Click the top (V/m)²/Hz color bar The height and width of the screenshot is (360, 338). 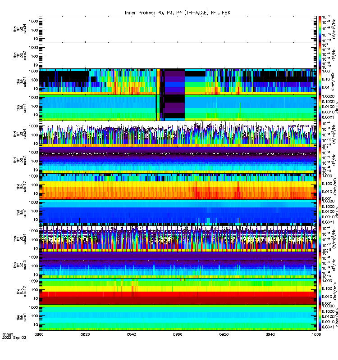pos(320,29)
